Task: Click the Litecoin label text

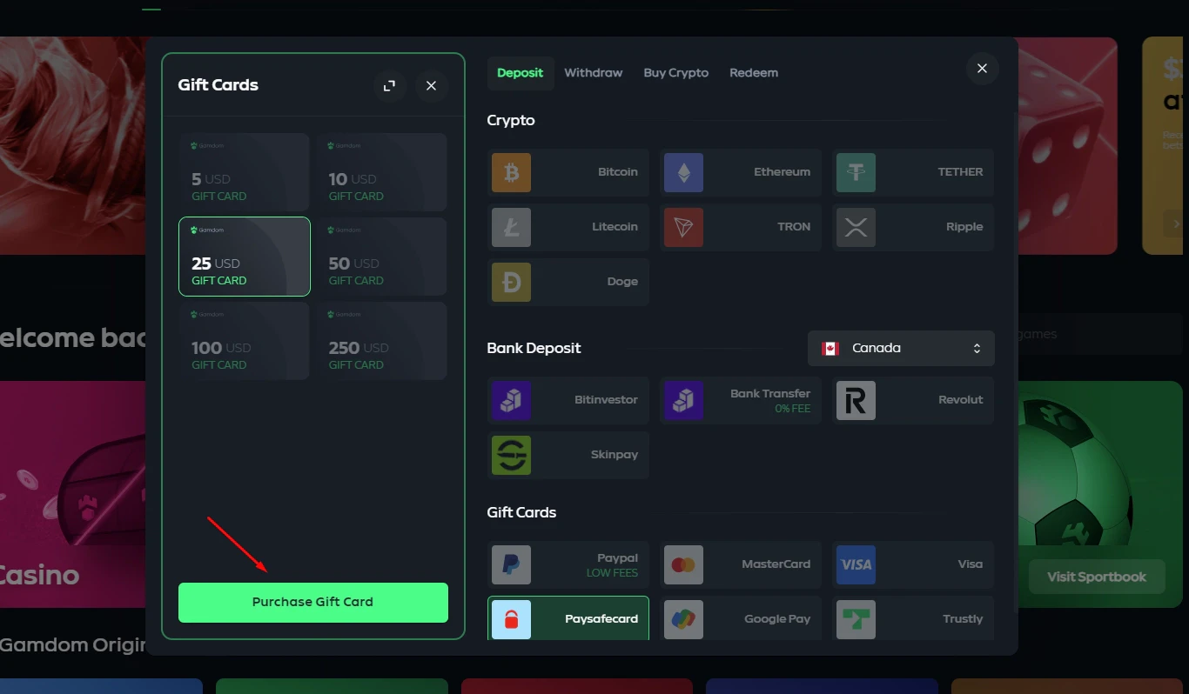Action: tap(615, 227)
